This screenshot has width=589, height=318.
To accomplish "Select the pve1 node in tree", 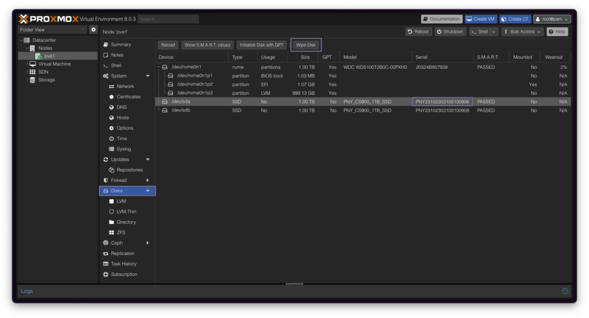I will pos(49,56).
